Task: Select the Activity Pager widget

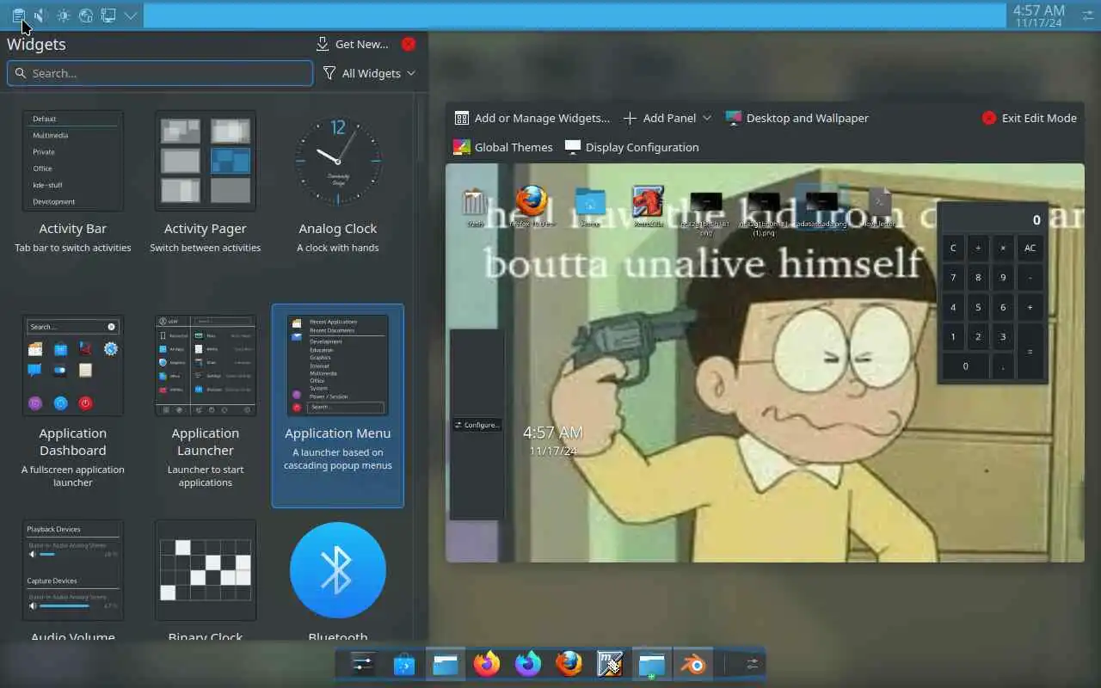Action: (206, 182)
